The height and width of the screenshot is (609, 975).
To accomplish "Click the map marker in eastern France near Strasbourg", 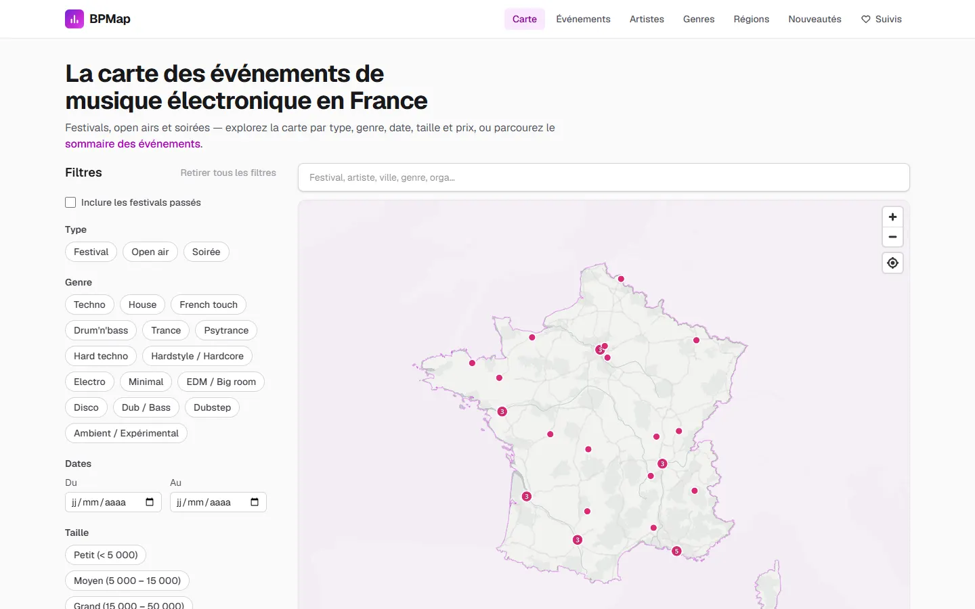I will pyautogui.click(x=696, y=340).
